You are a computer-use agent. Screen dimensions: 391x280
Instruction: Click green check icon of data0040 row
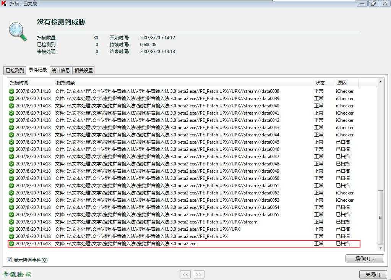click(11, 106)
